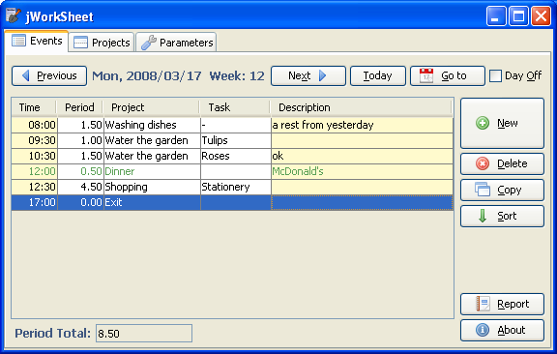Select the 0.50 period cell
Viewport: 557px width, 354px height.
click(x=80, y=171)
